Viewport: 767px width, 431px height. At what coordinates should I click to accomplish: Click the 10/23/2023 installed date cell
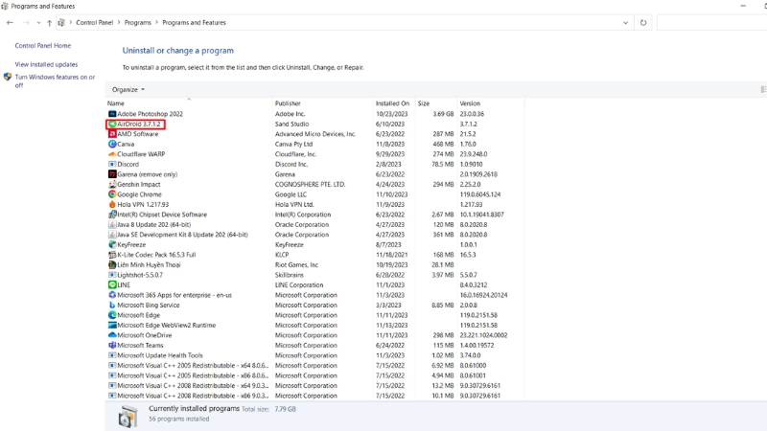392,114
